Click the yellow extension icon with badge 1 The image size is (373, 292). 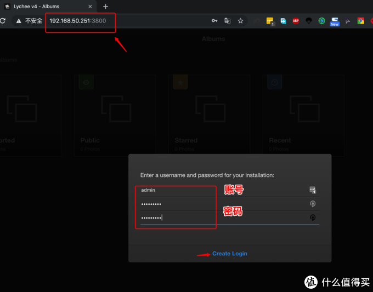pos(270,21)
